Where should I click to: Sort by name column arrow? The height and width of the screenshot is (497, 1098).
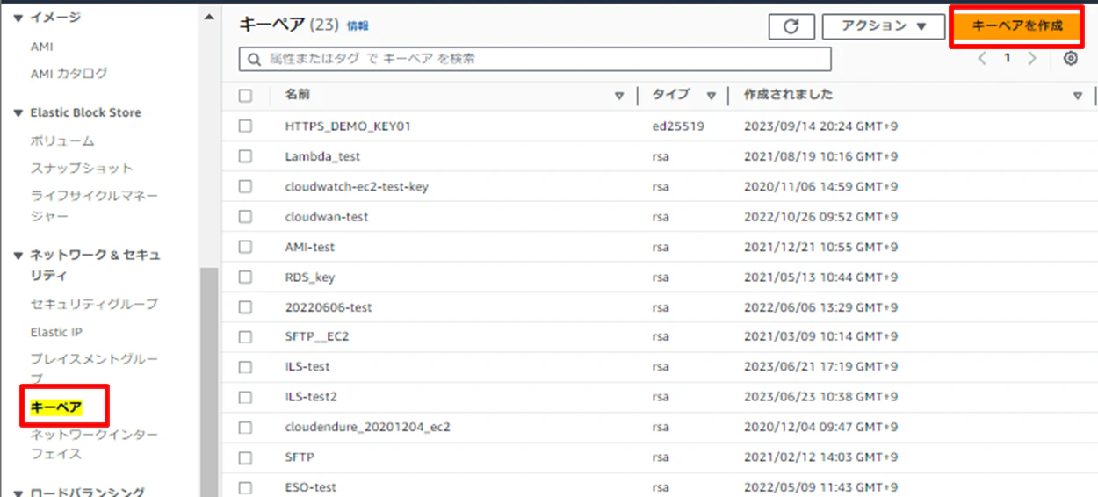point(619,96)
